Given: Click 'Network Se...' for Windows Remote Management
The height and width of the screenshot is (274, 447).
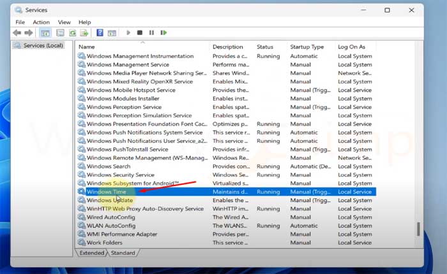Looking at the screenshot, I should coord(354,158).
